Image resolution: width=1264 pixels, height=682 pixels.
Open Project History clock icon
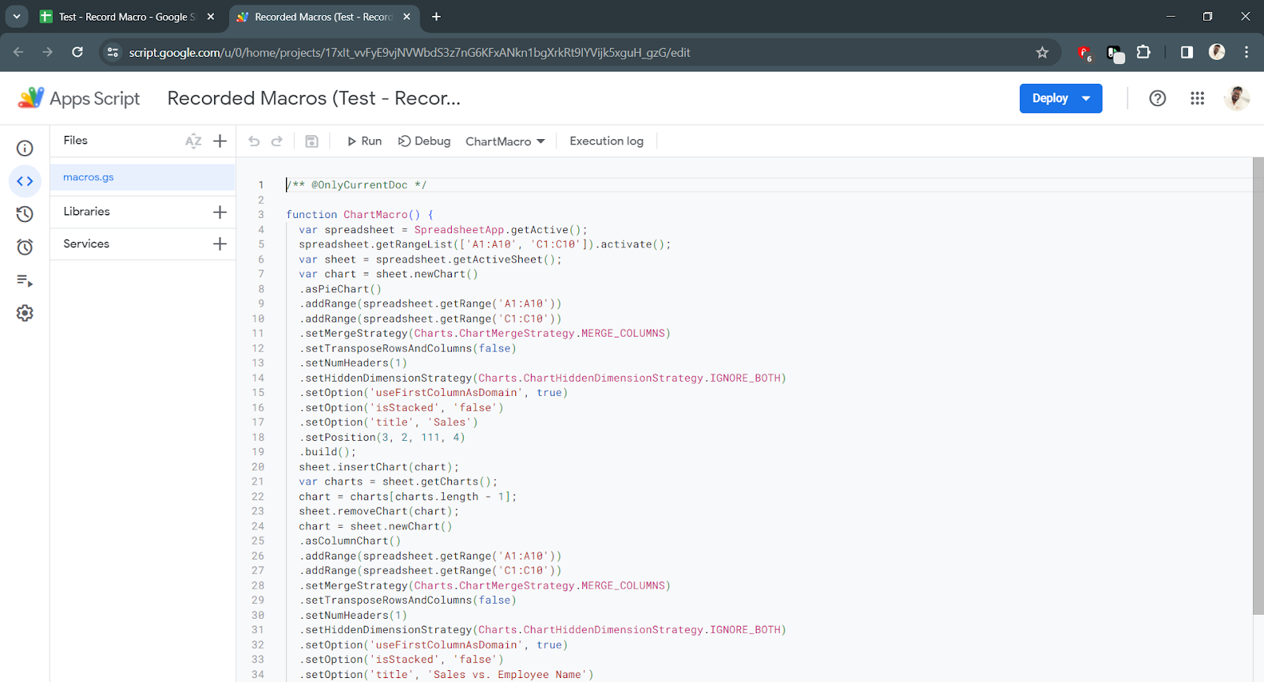24,214
